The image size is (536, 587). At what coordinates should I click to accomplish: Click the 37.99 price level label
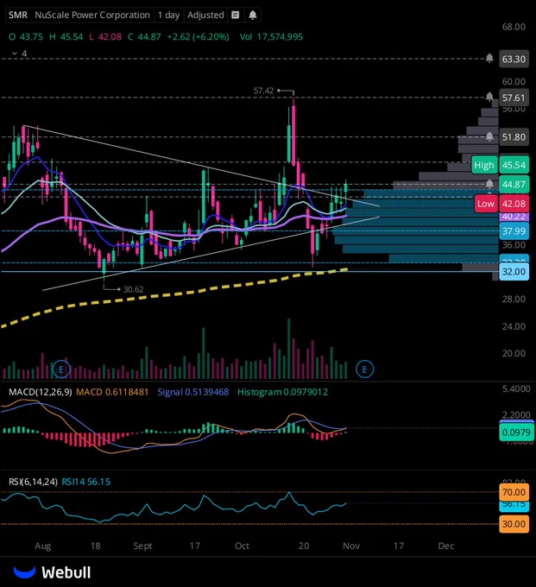[514, 231]
